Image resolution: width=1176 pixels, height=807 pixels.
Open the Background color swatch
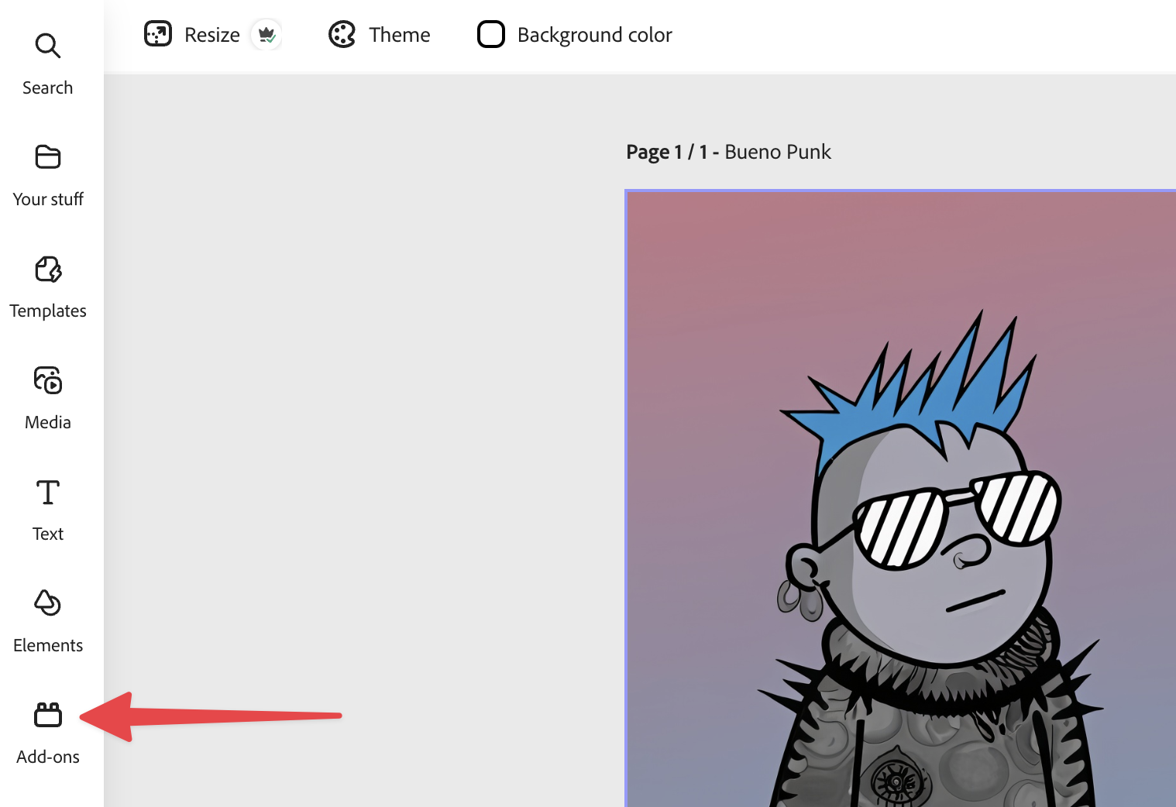[x=491, y=34]
